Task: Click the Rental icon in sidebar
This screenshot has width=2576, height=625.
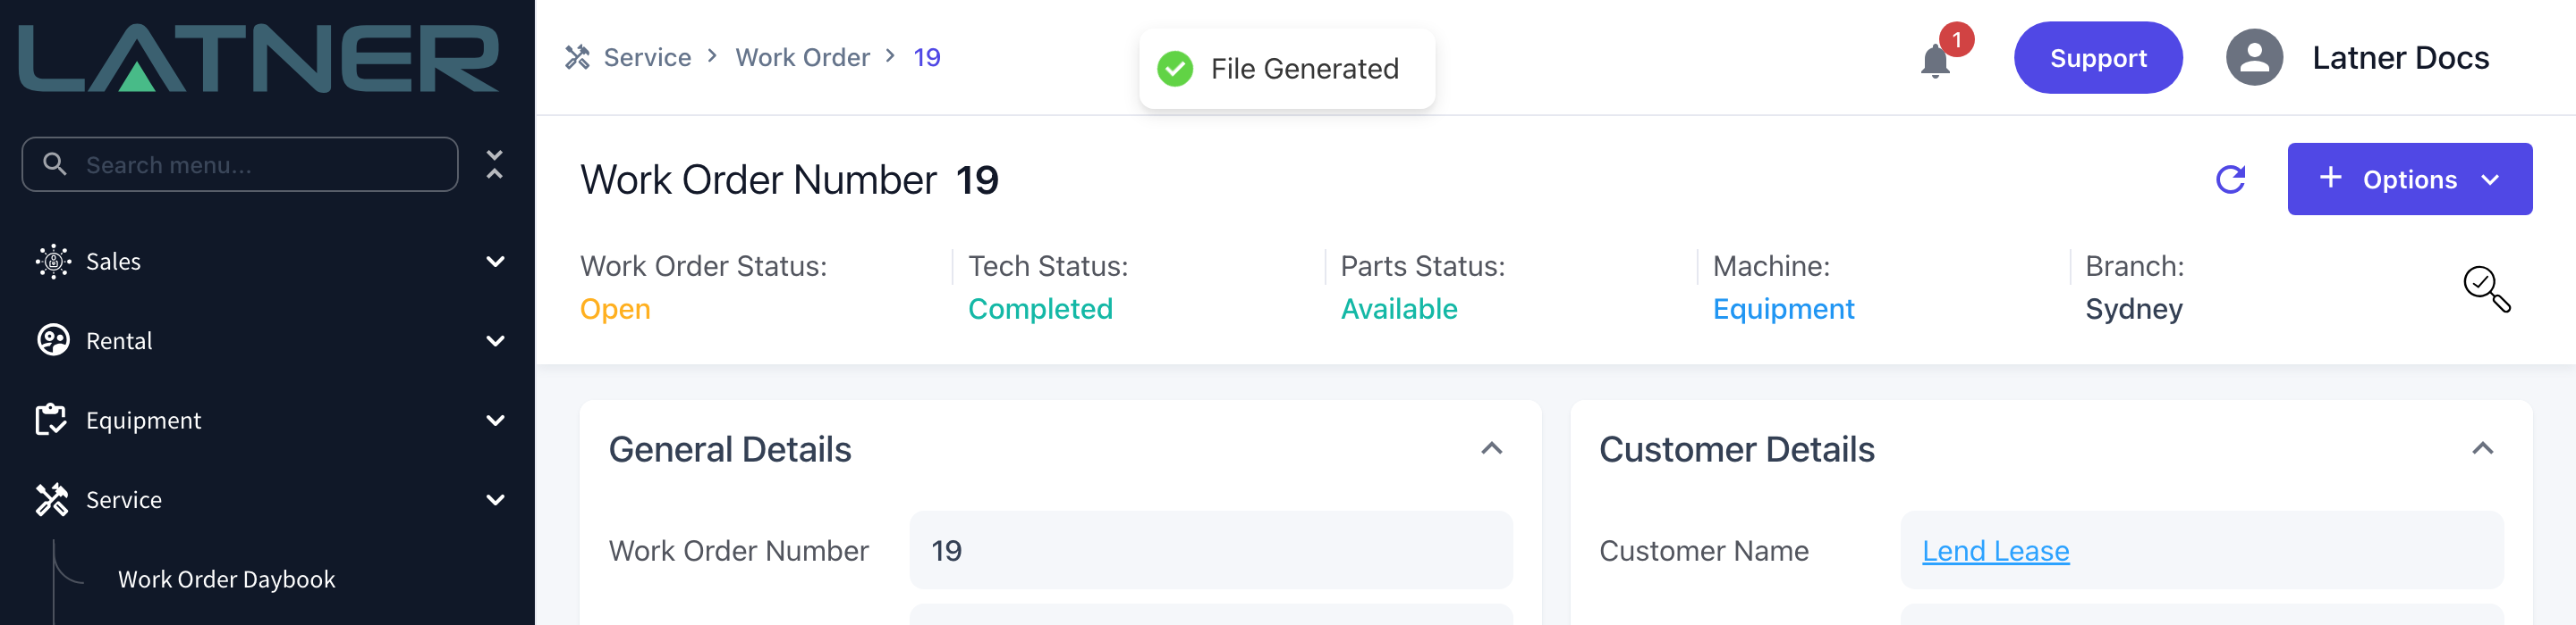Action: tap(53, 340)
